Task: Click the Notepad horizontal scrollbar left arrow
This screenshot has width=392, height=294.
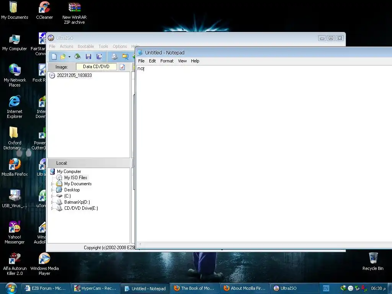Action: click(x=140, y=244)
